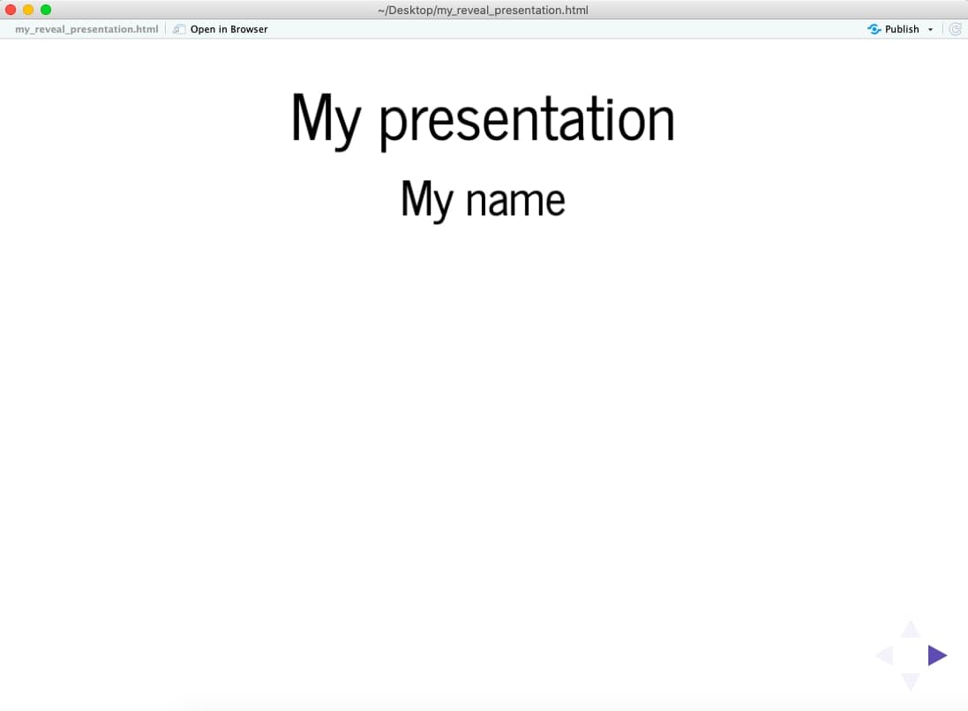Click the title bar showing the file path
Screen dimensions: 968x711
coord(484,10)
